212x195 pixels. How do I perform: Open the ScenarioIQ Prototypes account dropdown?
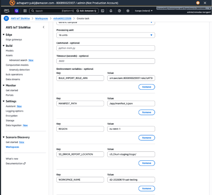coord(183,8)
